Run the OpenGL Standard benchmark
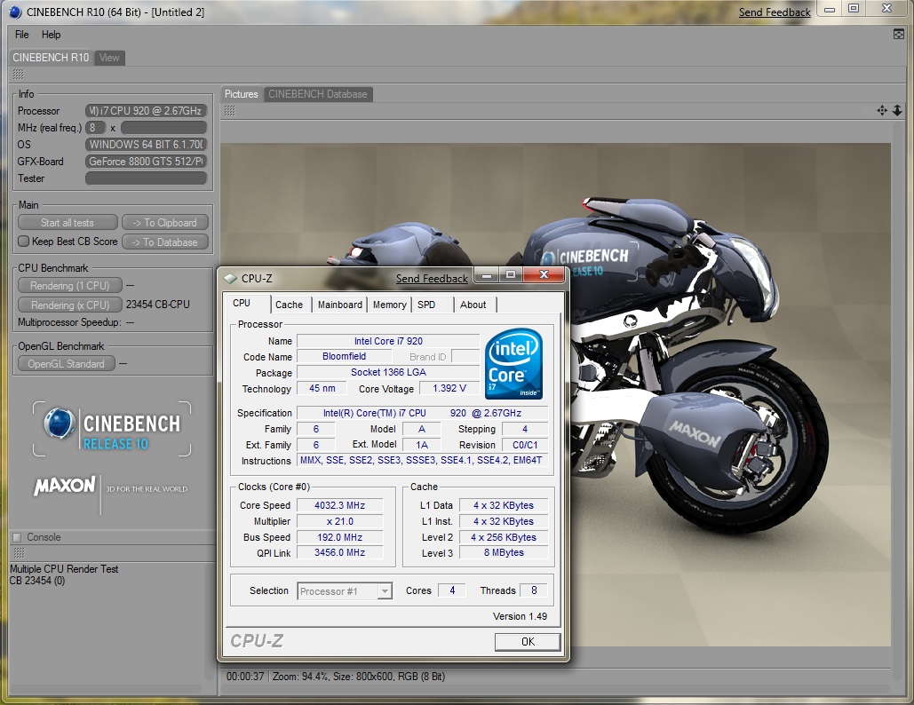914x705 pixels. pyautogui.click(x=67, y=363)
